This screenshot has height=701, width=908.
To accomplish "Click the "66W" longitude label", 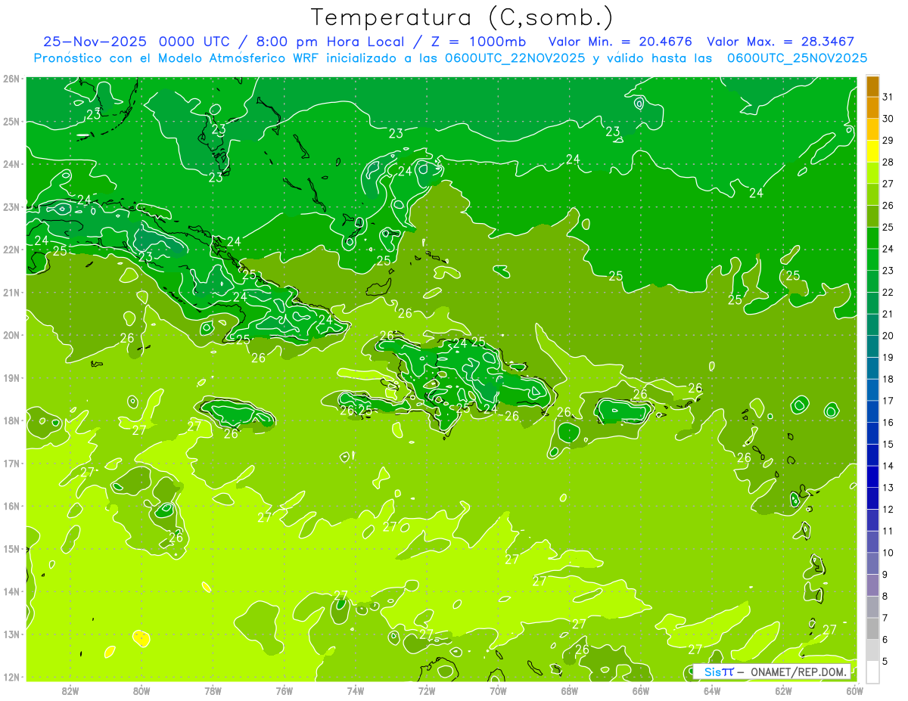I will 641,690.
